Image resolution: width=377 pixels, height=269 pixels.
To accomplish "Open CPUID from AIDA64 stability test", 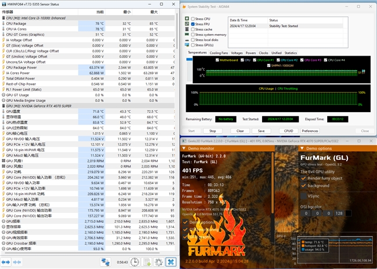I will pyautogui.click(x=288, y=131).
